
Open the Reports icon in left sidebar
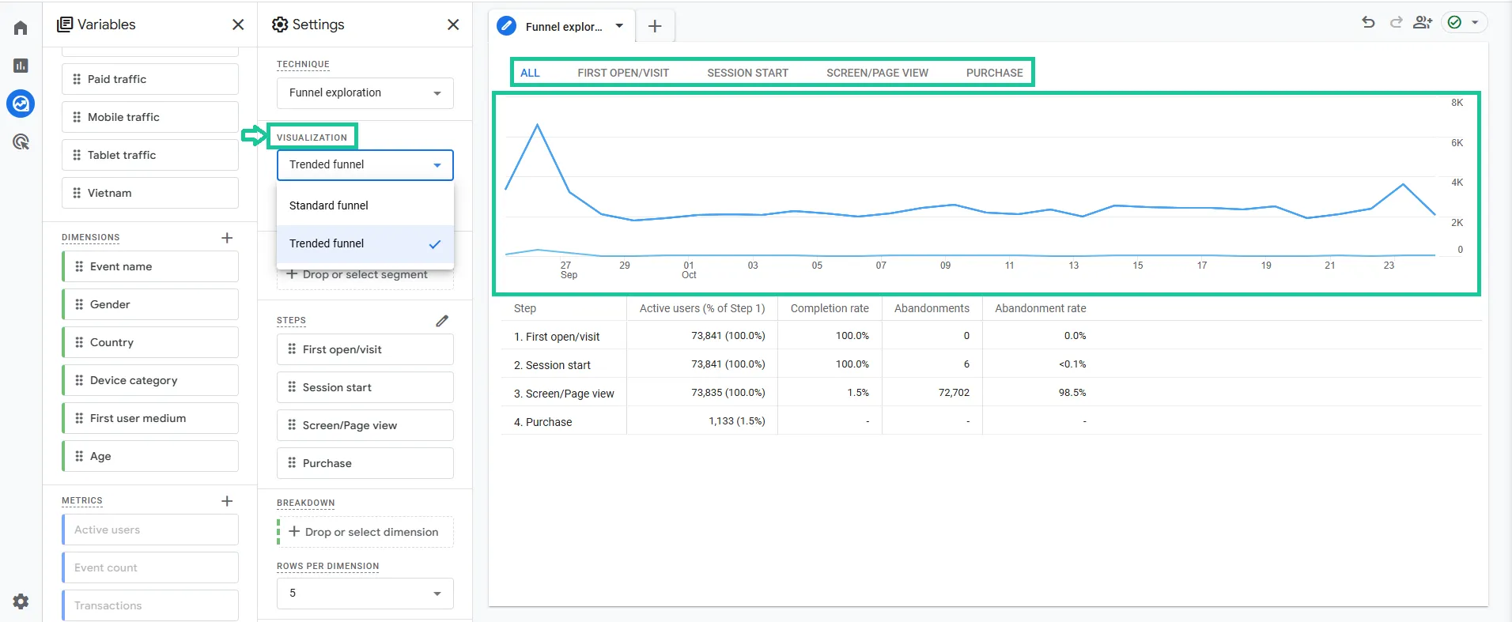coord(21,66)
